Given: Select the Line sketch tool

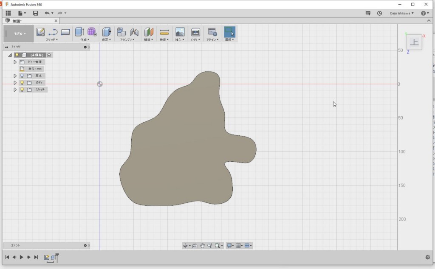Looking at the screenshot, I should [x=53, y=32].
